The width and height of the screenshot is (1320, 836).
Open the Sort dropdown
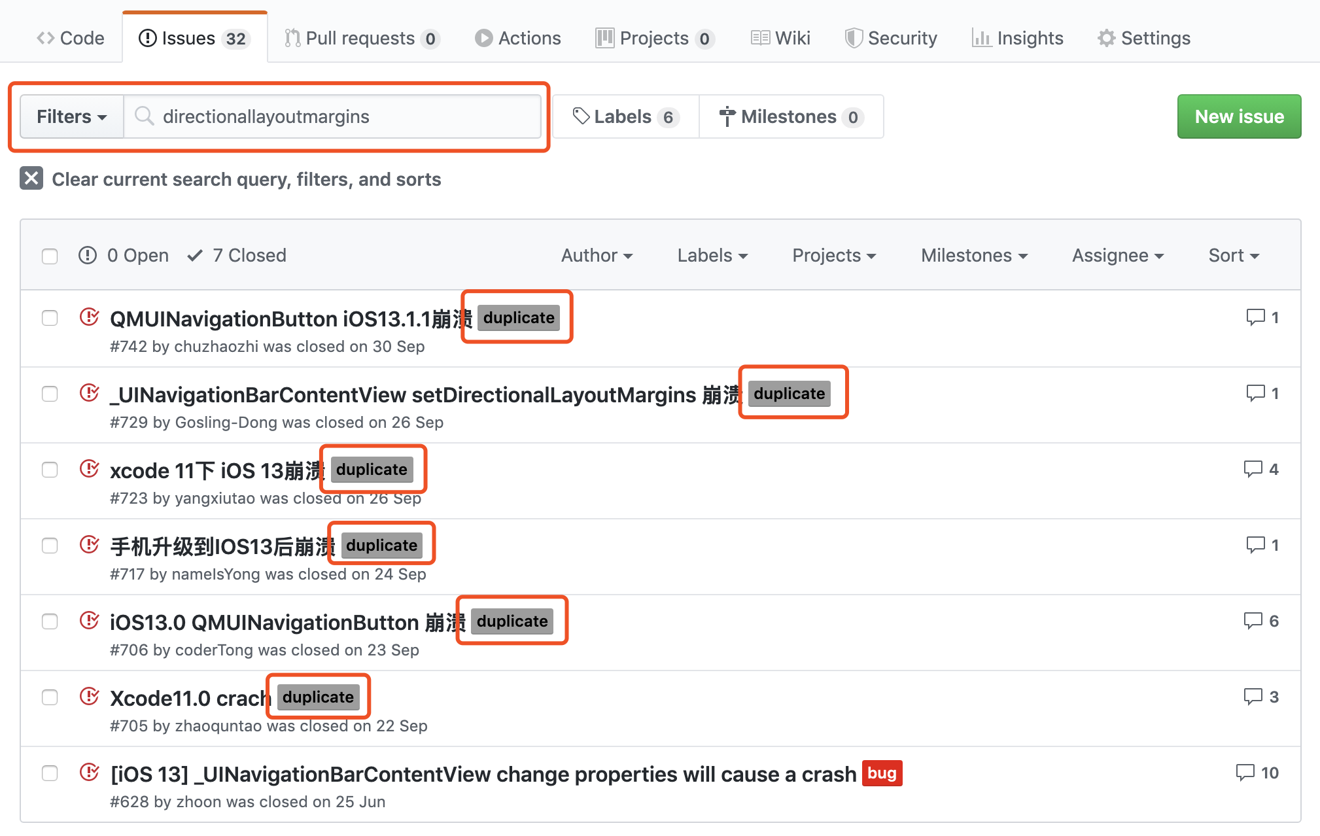click(x=1232, y=255)
